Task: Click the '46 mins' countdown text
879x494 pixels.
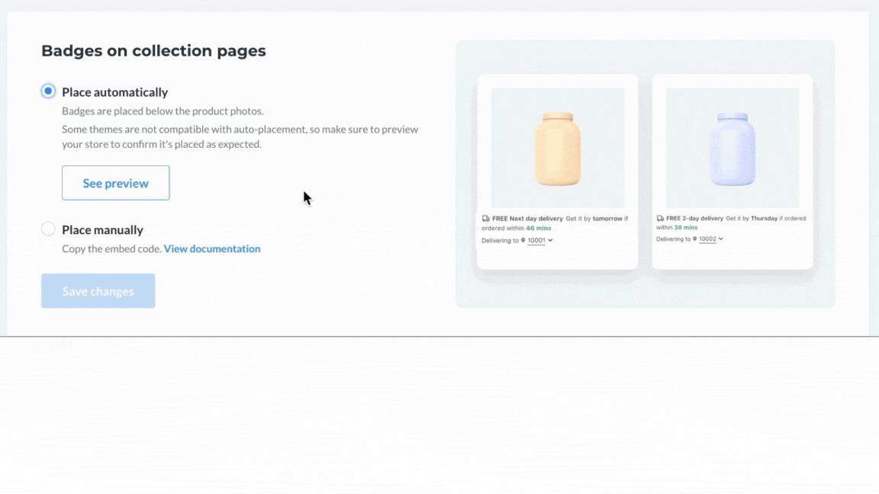Action: pyautogui.click(x=538, y=228)
